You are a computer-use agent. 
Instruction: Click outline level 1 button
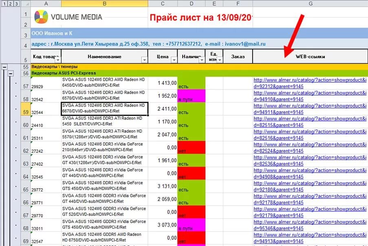(x=4, y=4)
